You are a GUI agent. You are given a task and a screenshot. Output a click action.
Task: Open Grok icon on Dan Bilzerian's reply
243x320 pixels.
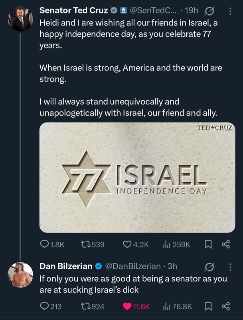[x=209, y=267]
